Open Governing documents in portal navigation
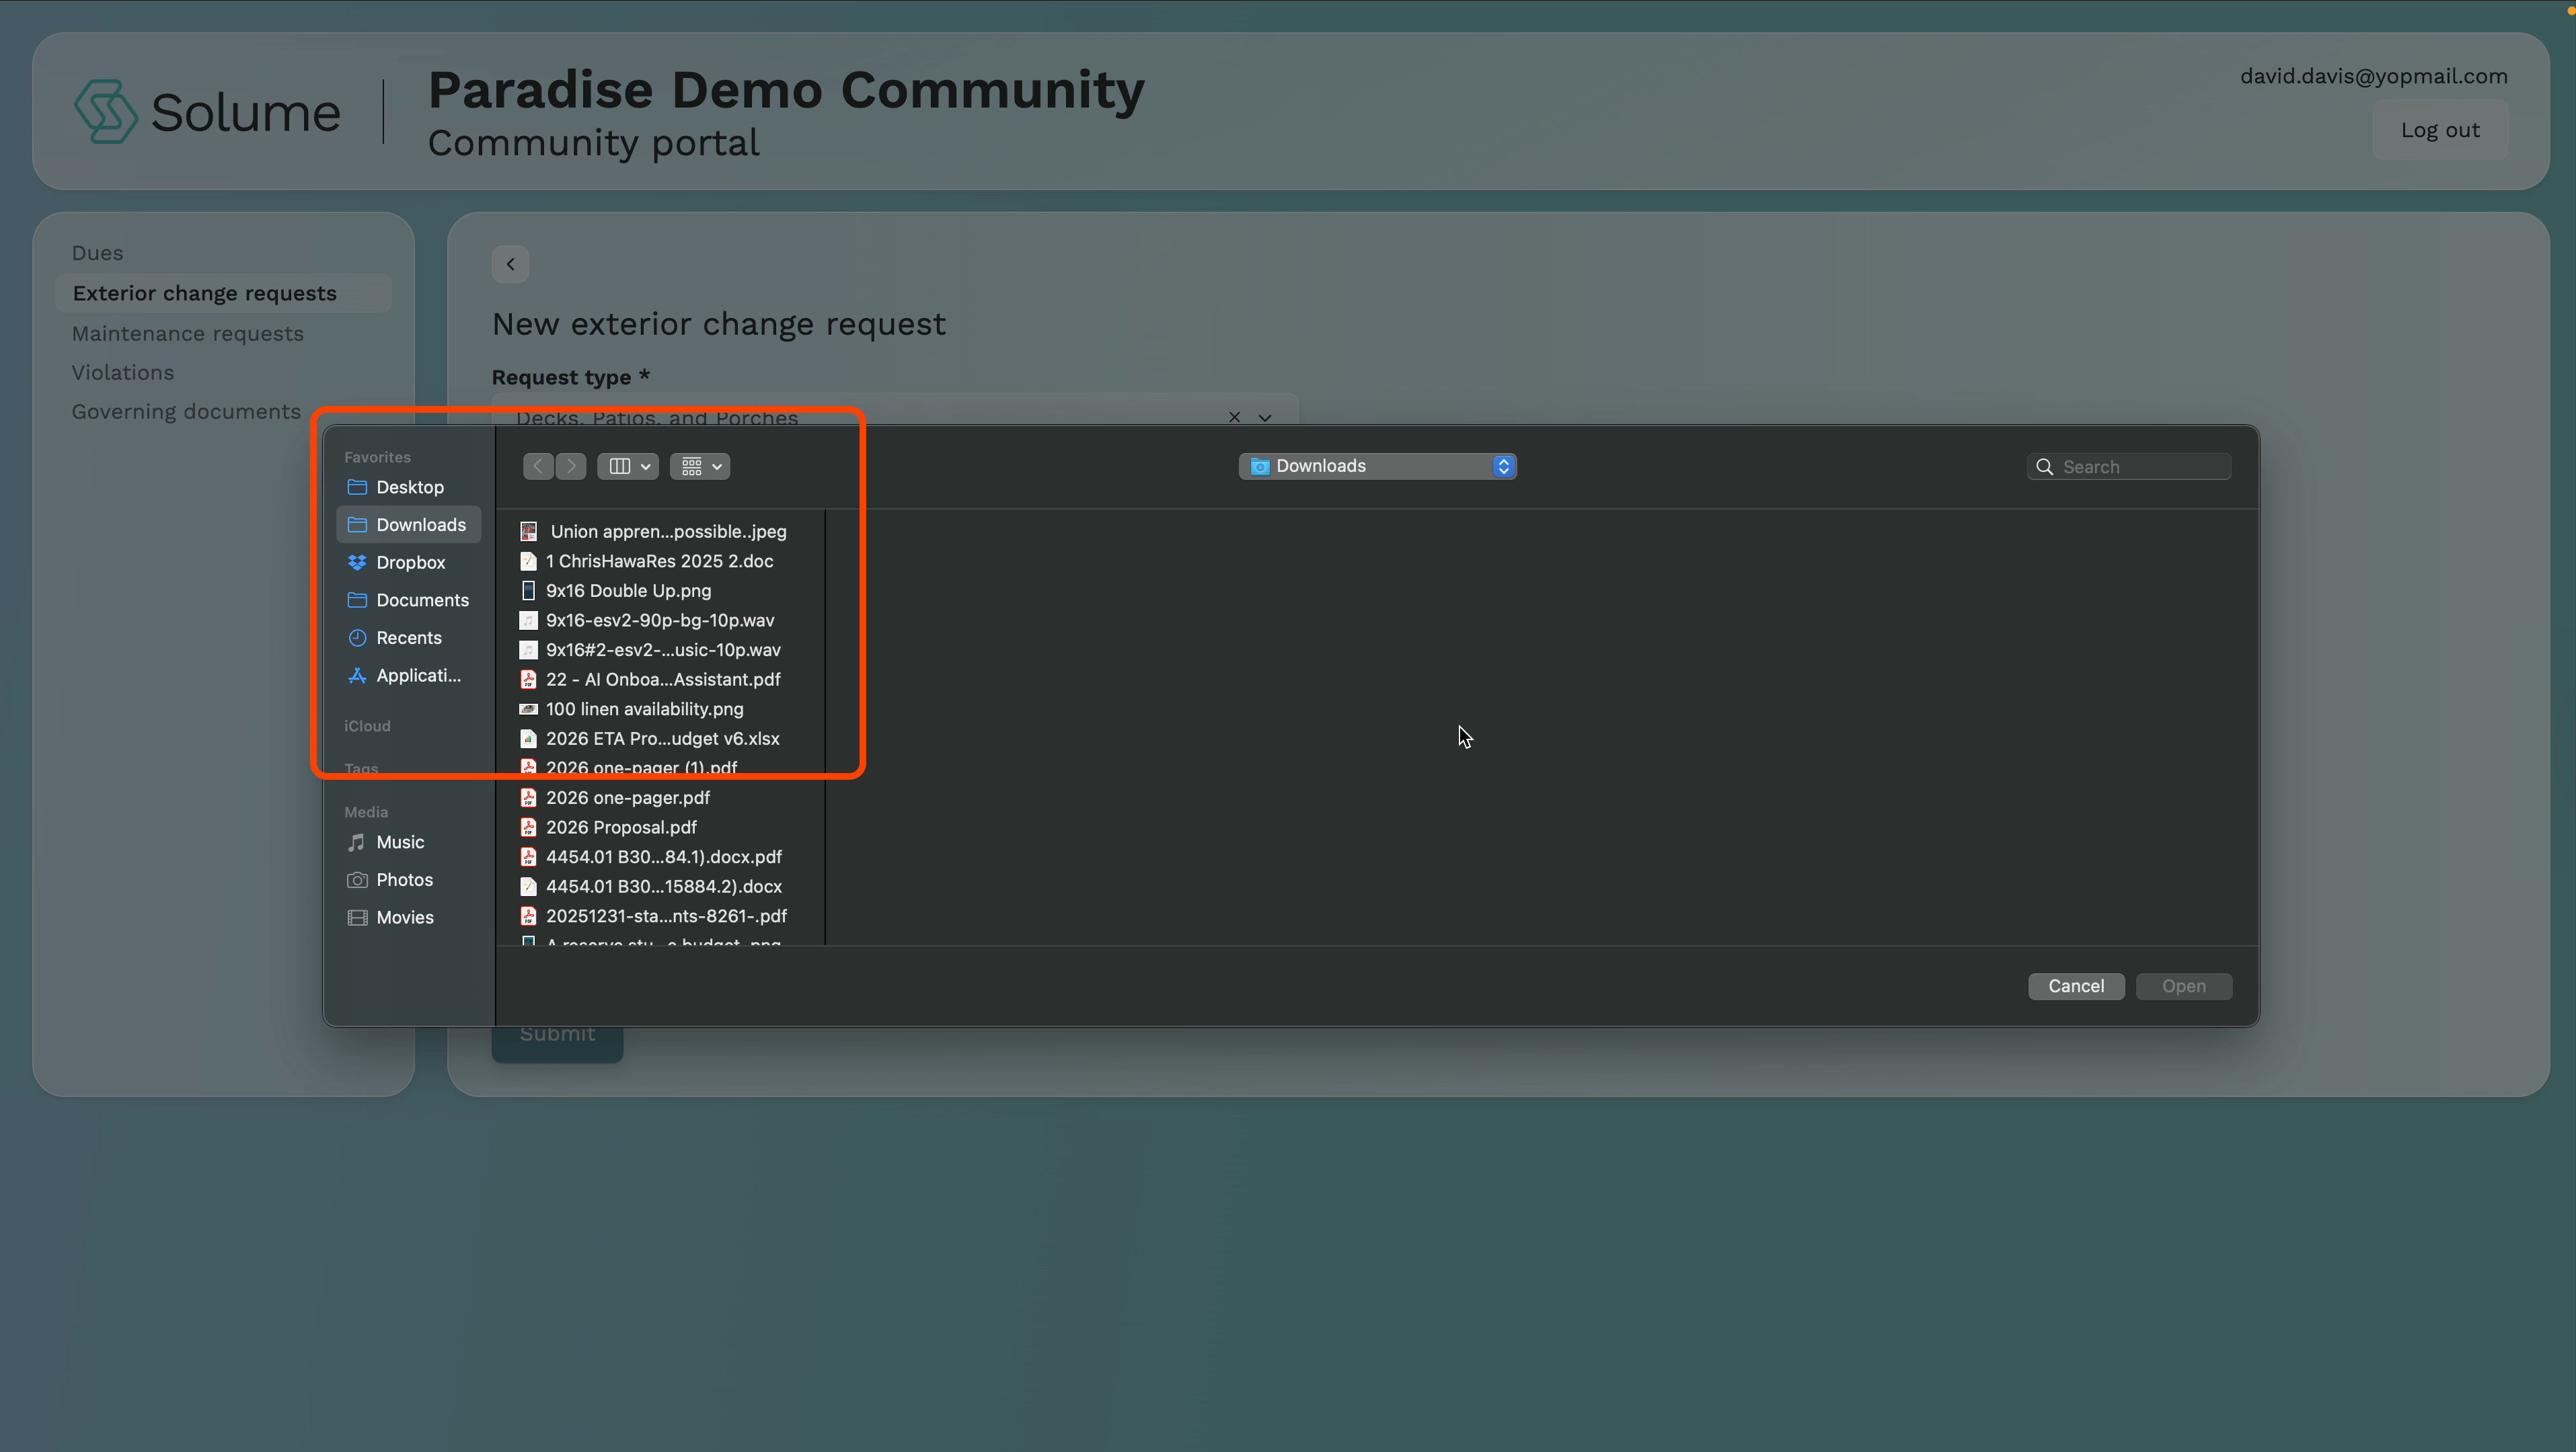Screen dimensions: 2576x1452 (186, 411)
